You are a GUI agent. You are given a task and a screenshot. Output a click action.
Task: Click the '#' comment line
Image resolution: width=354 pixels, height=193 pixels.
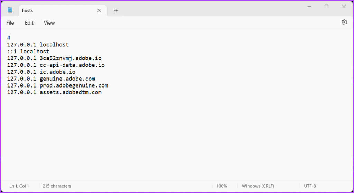point(9,38)
